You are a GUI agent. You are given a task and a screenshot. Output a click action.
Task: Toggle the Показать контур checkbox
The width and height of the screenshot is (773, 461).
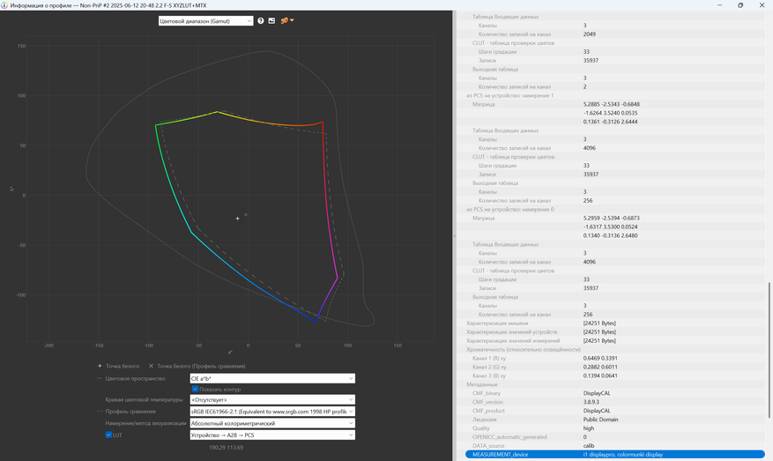[x=196, y=389]
